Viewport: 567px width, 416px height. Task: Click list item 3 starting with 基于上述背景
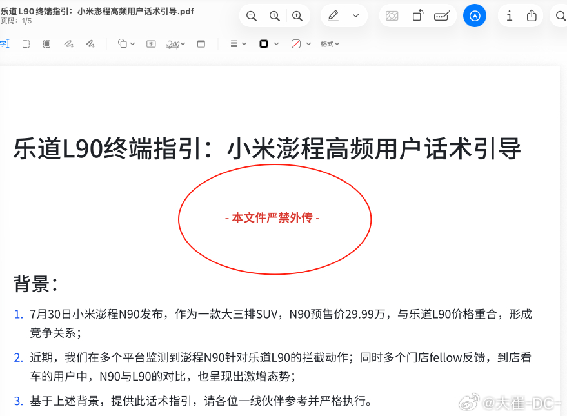[193, 401]
